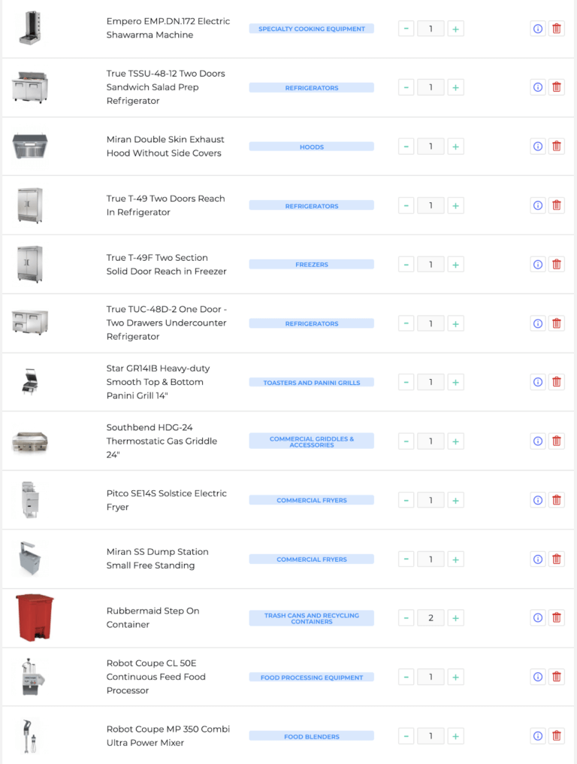
Task: Decrease quantity of Rubbermaid Step On Container
Action: (x=406, y=618)
